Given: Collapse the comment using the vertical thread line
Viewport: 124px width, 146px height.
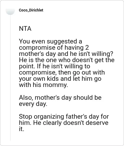Looking at the screenshot, I should (x=10, y=78).
